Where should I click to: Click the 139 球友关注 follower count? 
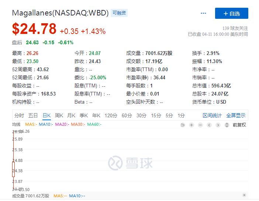point(235,28)
